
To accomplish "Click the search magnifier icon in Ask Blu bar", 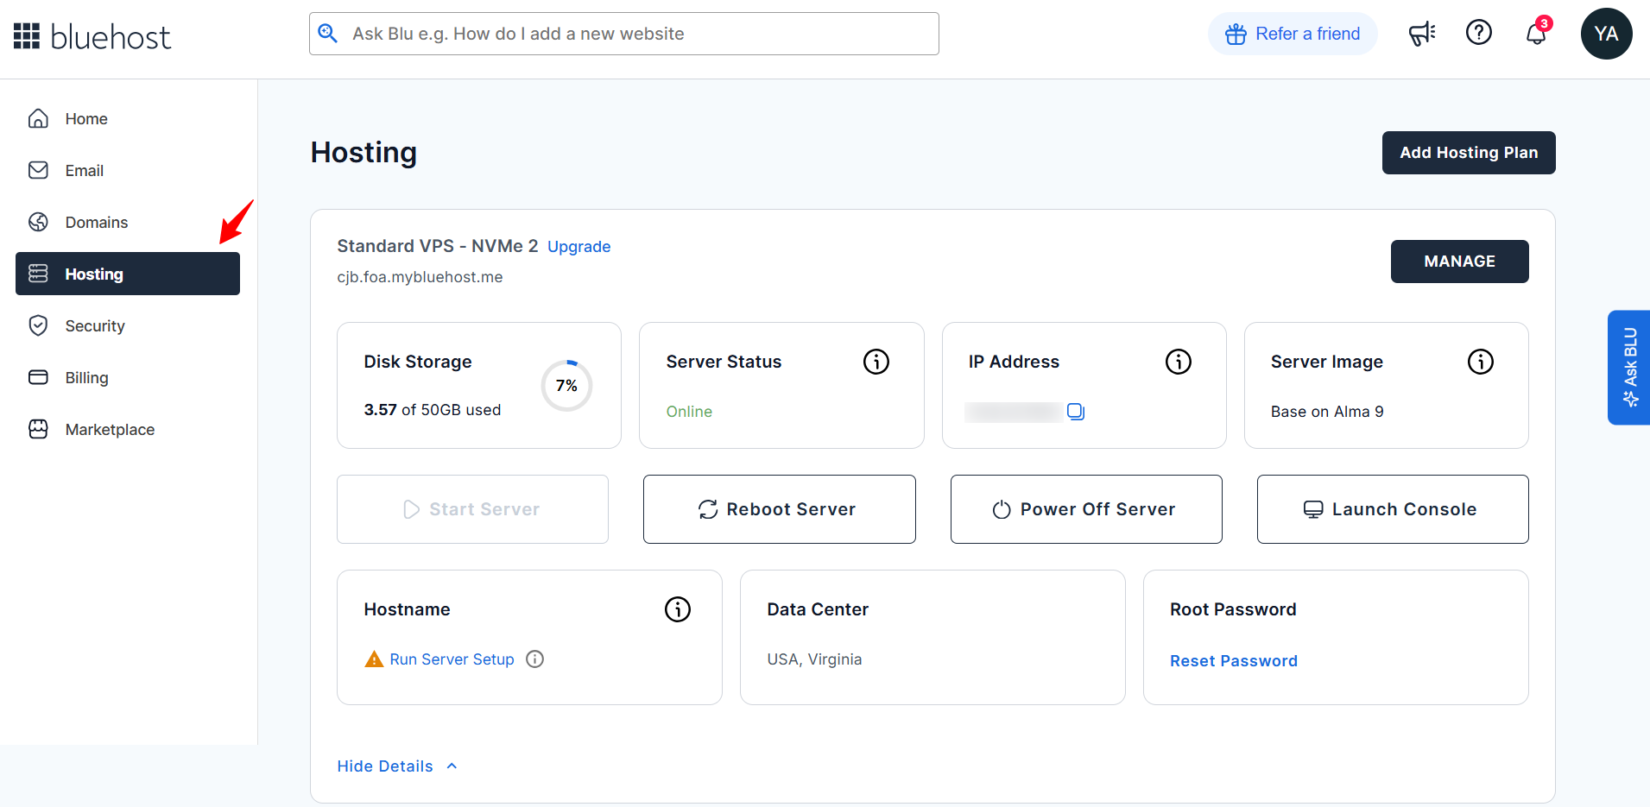I will point(327,33).
